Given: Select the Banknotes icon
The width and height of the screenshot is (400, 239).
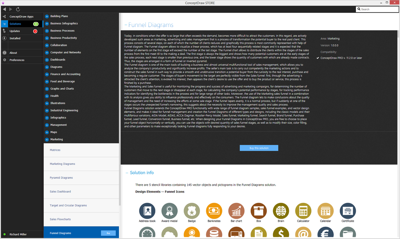Looking at the screenshot, I should [x=214, y=211].
